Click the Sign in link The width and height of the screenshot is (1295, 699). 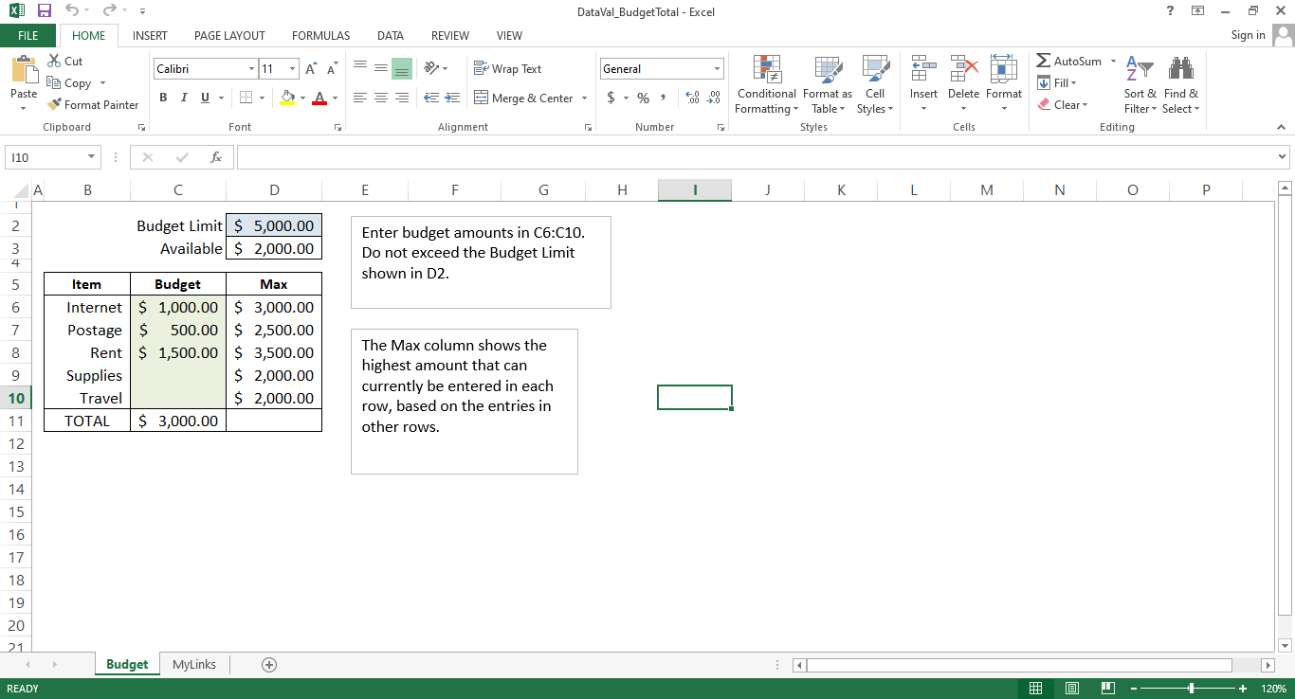(1247, 35)
